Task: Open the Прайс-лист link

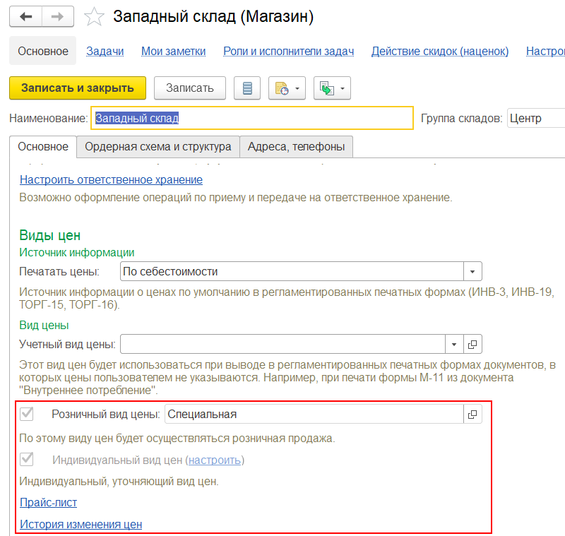Action: coord(48,503)
